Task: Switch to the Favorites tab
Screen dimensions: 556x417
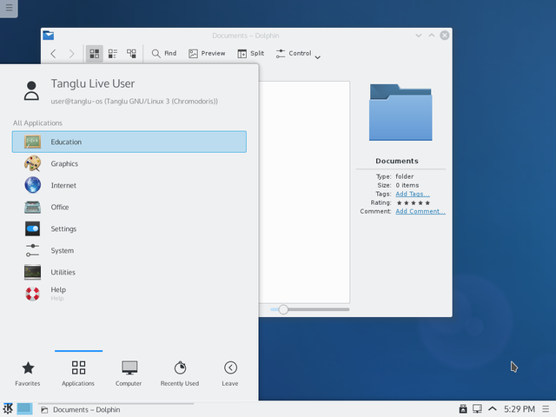Action: pyautogui.click(x=28, y=374)
